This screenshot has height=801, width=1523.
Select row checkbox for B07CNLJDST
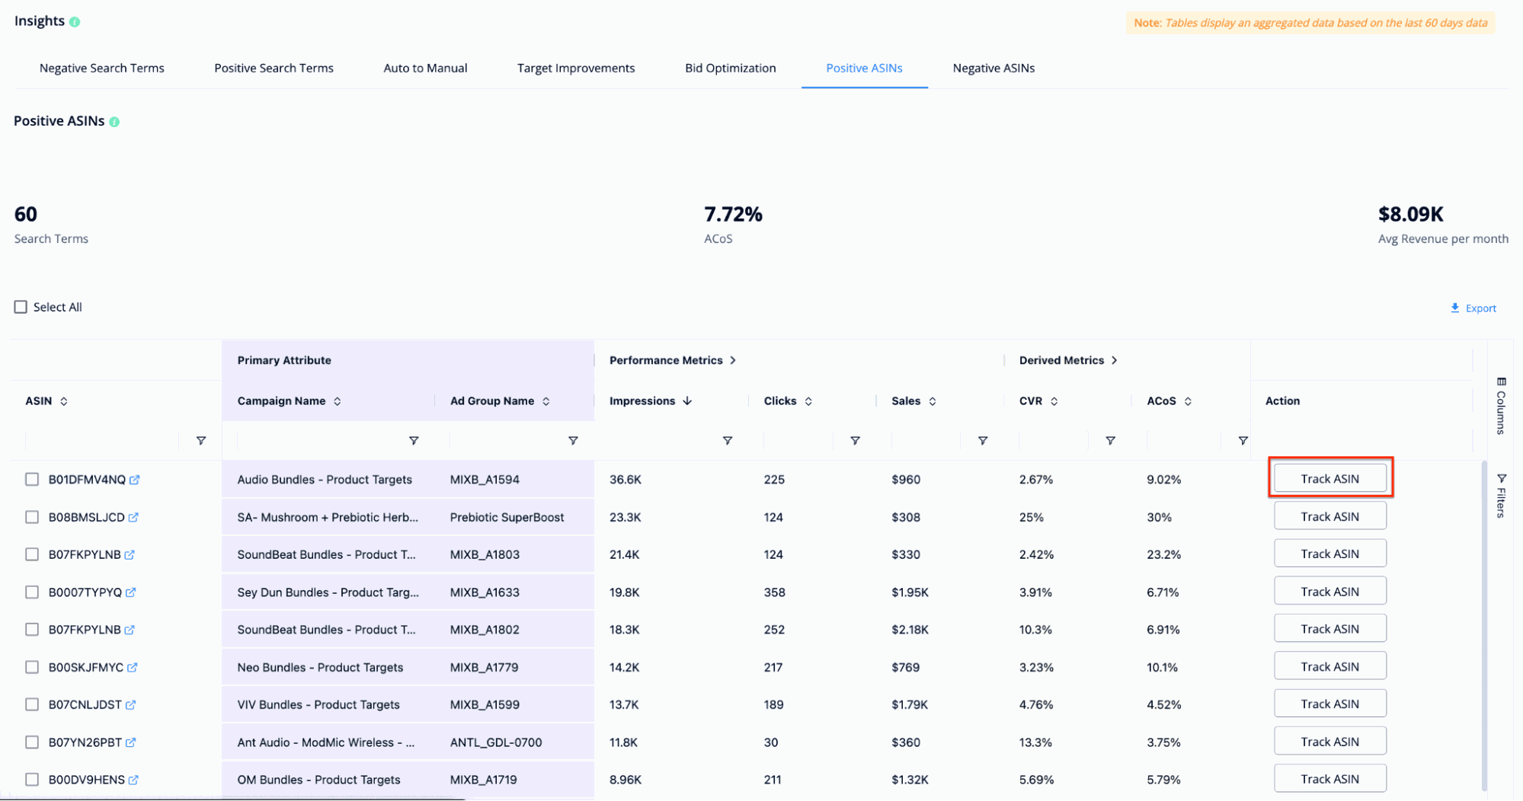(x=32, y=705)
